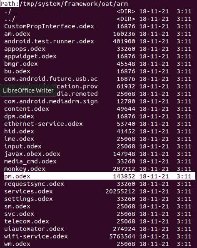197x248 pixels.
Task: Select telecom.odex file row
Action: 100,221
